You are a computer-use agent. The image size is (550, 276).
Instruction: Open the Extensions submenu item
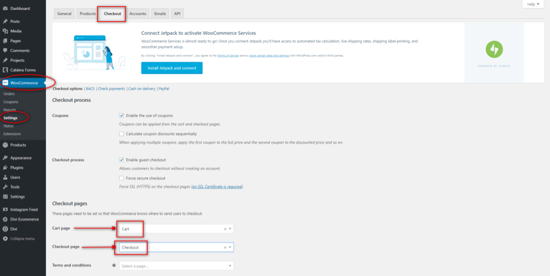tap(12, 134)
